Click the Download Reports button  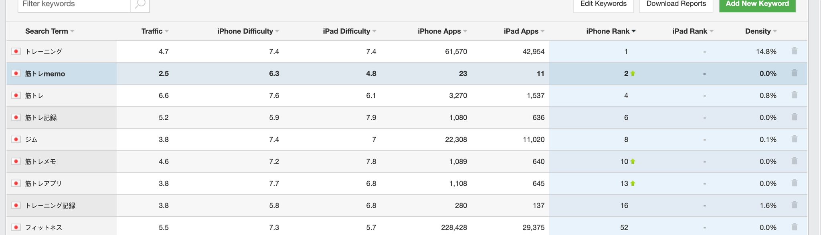676,4
